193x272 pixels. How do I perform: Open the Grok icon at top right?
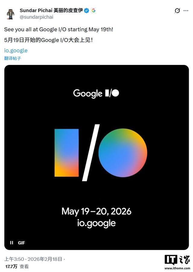coord(177,11)
